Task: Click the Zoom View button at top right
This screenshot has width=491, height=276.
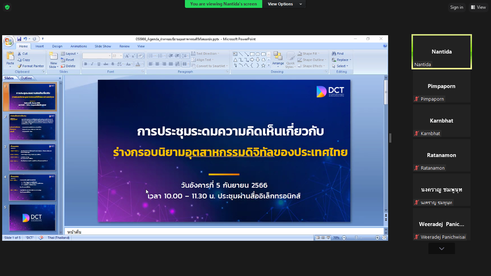Action: click(478, 7)
